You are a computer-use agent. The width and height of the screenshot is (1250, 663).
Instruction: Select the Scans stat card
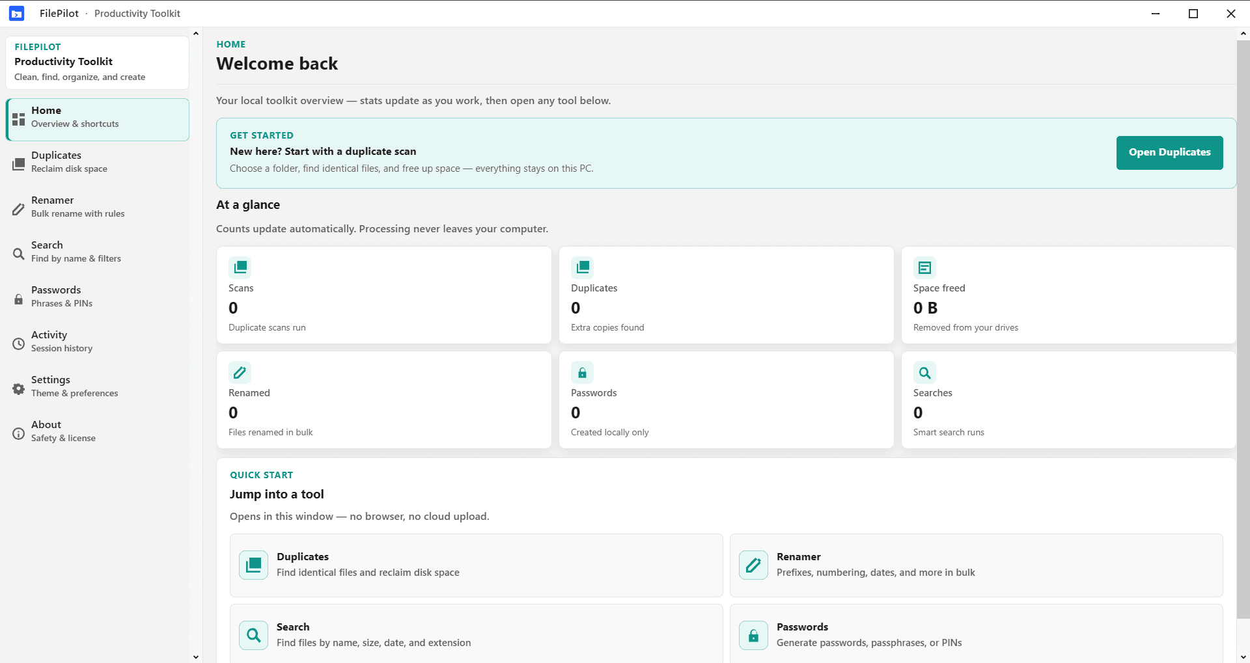point(384,295)
